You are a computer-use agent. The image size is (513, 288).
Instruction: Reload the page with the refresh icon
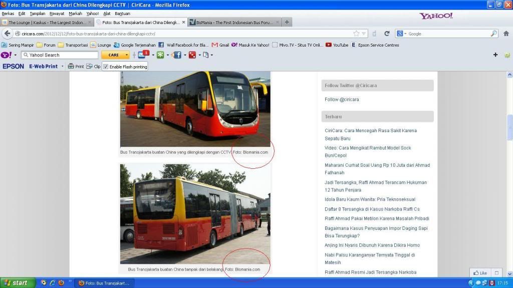pos(387,34)
